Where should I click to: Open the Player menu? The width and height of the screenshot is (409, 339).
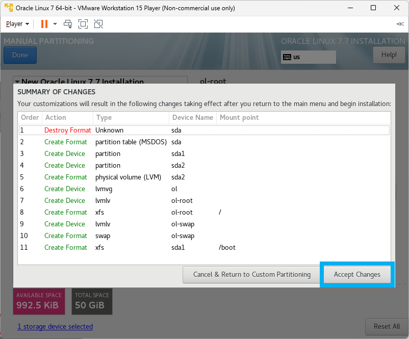pos(17,24)
